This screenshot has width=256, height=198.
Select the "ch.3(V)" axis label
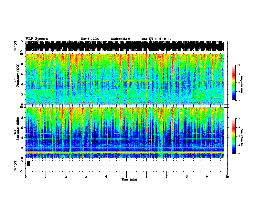point(16,166)
